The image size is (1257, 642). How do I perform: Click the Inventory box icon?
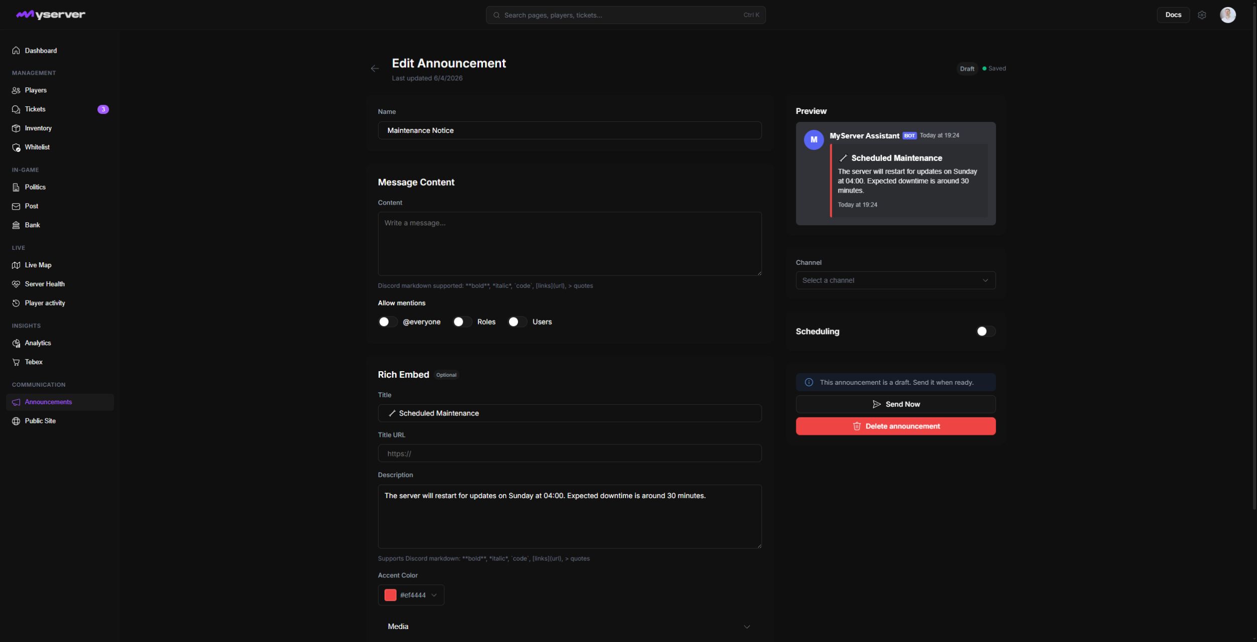[16, 128]
